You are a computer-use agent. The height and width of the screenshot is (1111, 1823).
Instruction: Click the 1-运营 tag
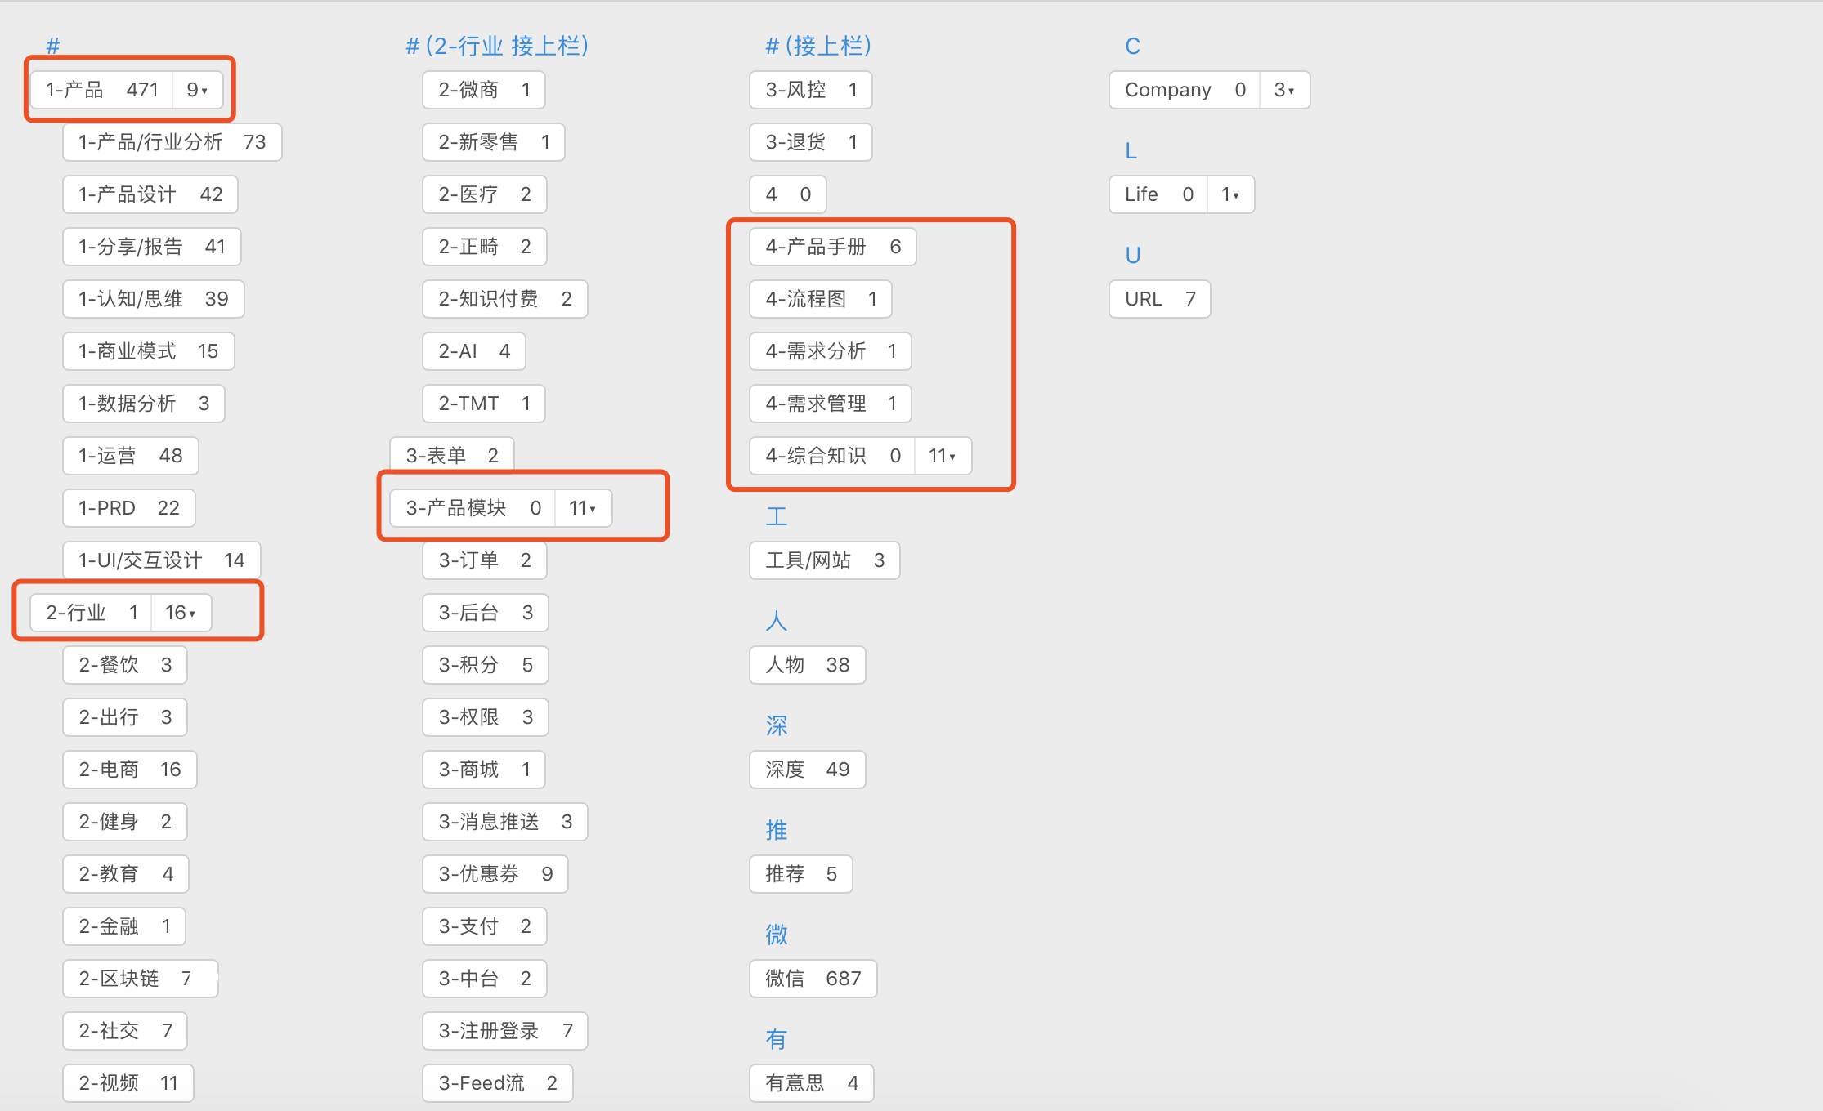tap(130, 456)
